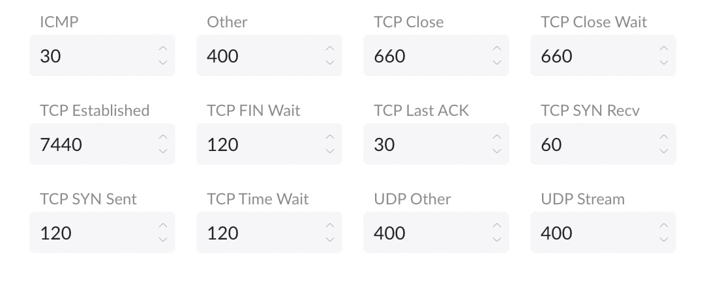Select the TCP Time Wait input field
The height and width of the screenshot is (289, 720).
(258, 233)
